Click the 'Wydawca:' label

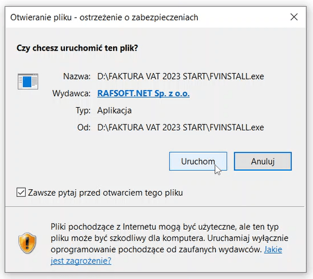tap(71, 93)
